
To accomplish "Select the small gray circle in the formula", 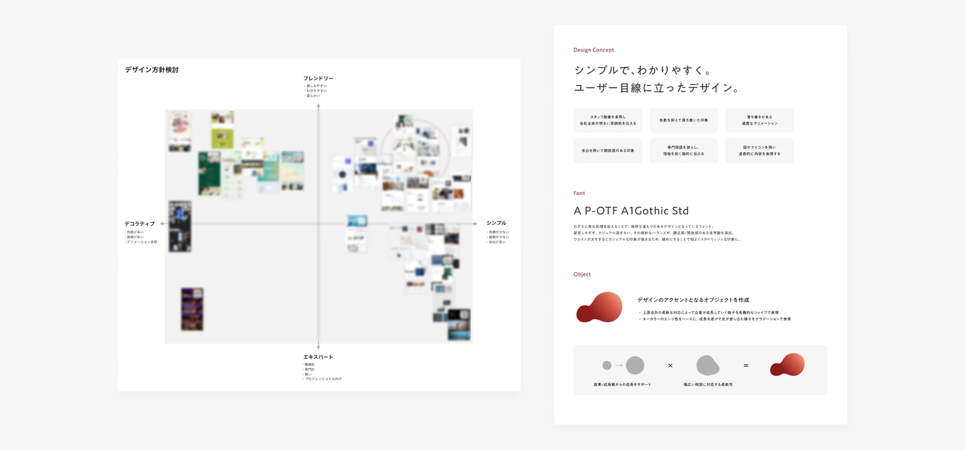I will [607, 365].
